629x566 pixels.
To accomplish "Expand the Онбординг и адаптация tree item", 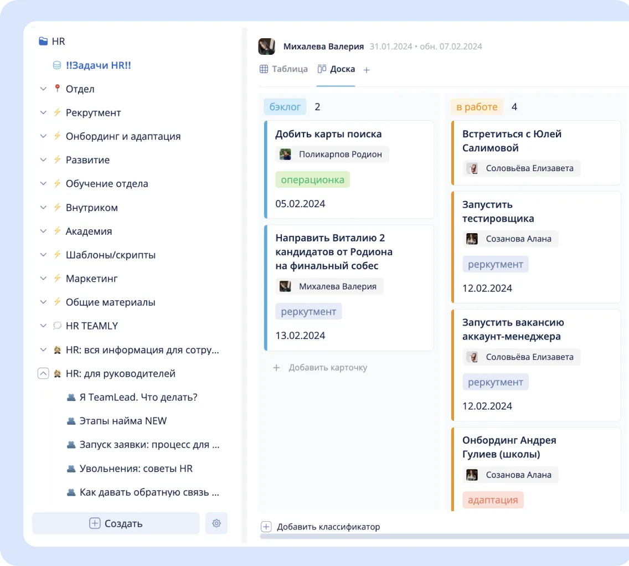I will 43,136.
